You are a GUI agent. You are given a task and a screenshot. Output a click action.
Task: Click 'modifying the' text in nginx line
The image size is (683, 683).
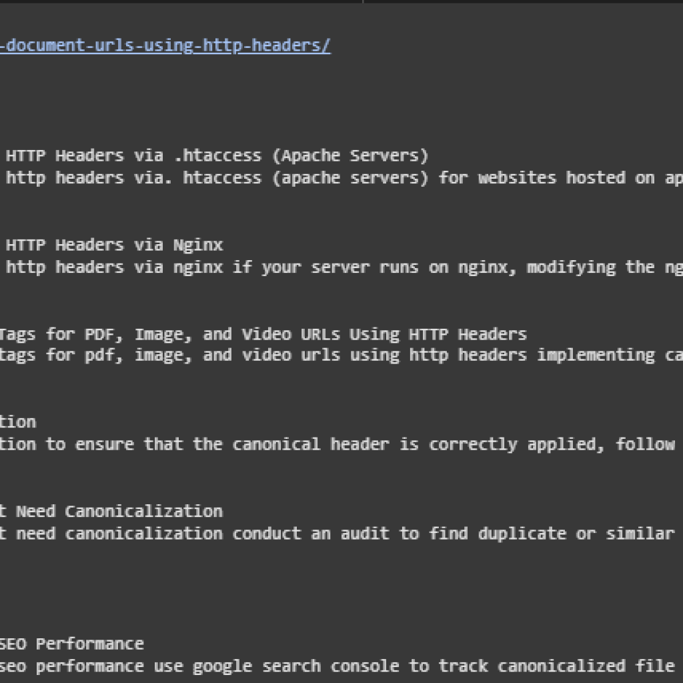pyautogui.click(x=591, y=267)
